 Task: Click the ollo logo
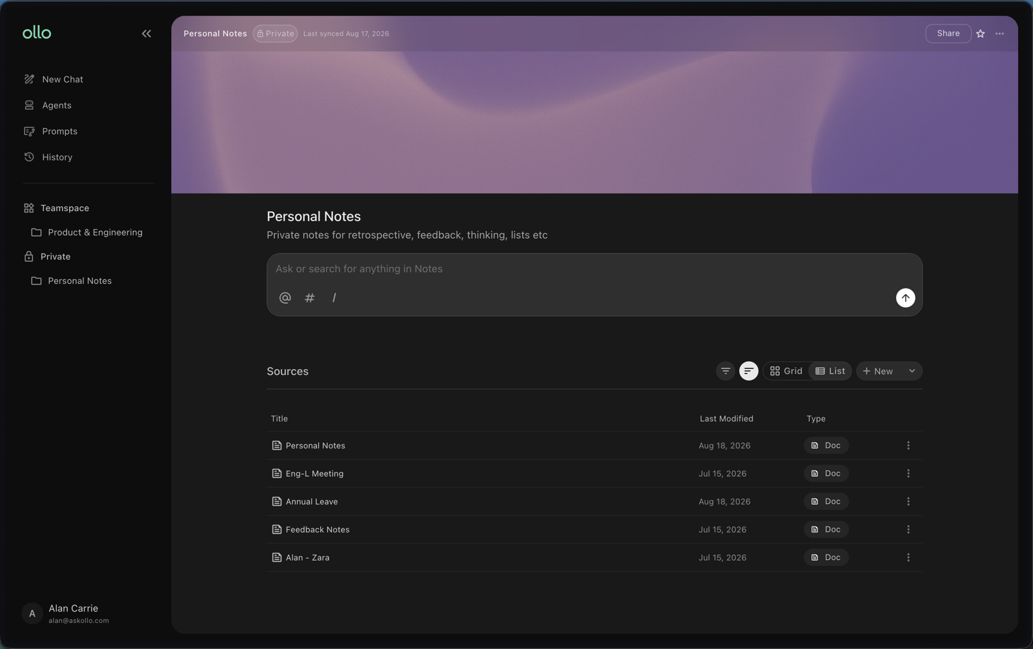click(x=37, y=33)
